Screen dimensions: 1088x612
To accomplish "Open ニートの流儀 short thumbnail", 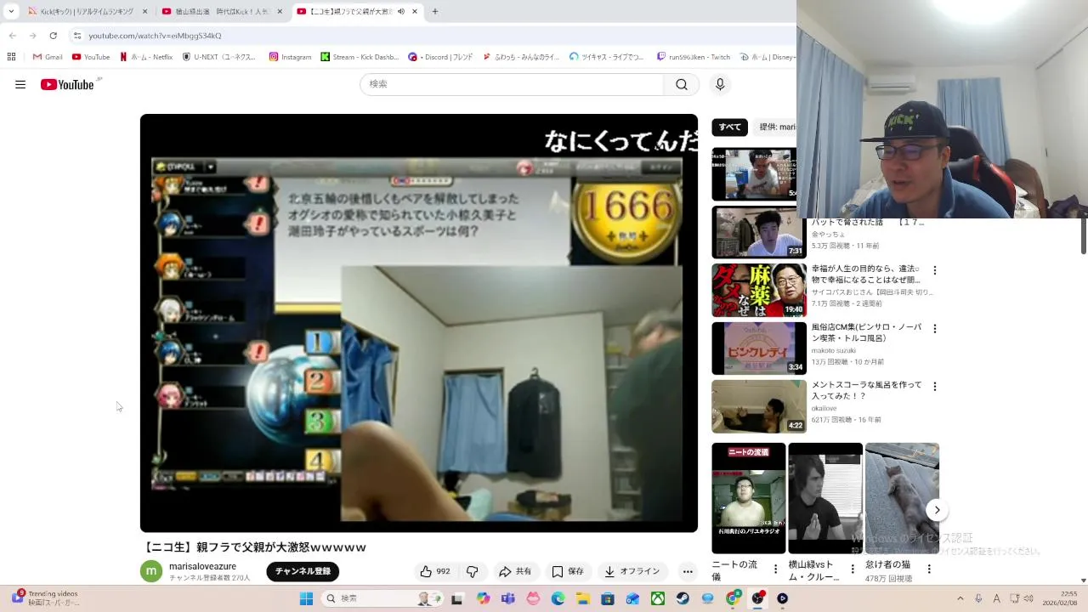I will [748, 498].
